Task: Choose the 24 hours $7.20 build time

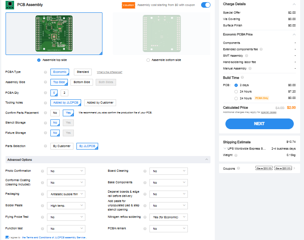Action: pyautogui.click(x=236, y=92)
